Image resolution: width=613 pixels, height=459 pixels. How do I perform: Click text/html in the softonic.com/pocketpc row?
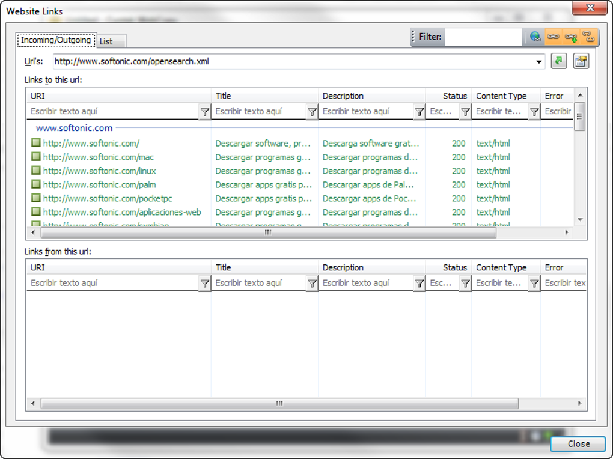click(x=493, y=199)
